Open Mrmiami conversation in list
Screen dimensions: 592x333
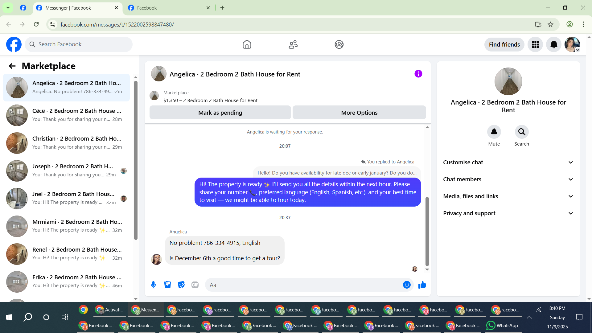[66, 226]
